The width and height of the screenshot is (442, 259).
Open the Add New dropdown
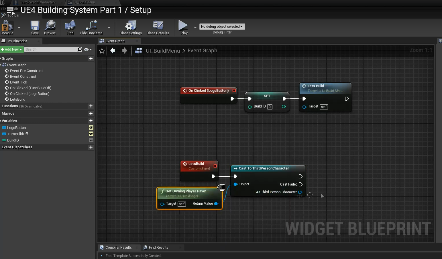(12, 49)
